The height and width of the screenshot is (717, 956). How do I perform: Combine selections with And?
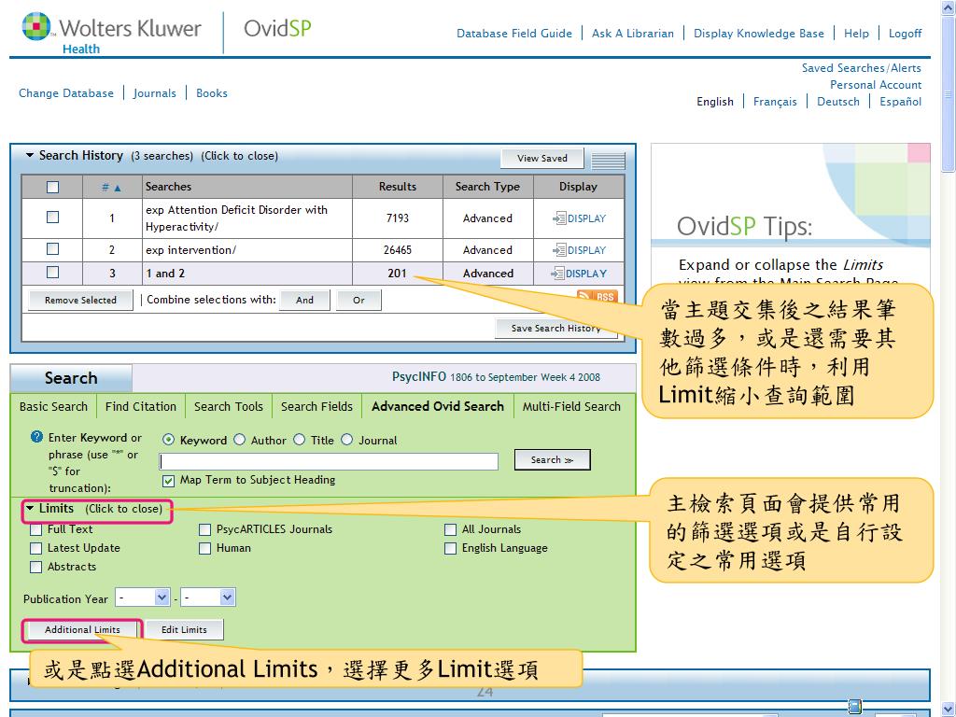305,300
